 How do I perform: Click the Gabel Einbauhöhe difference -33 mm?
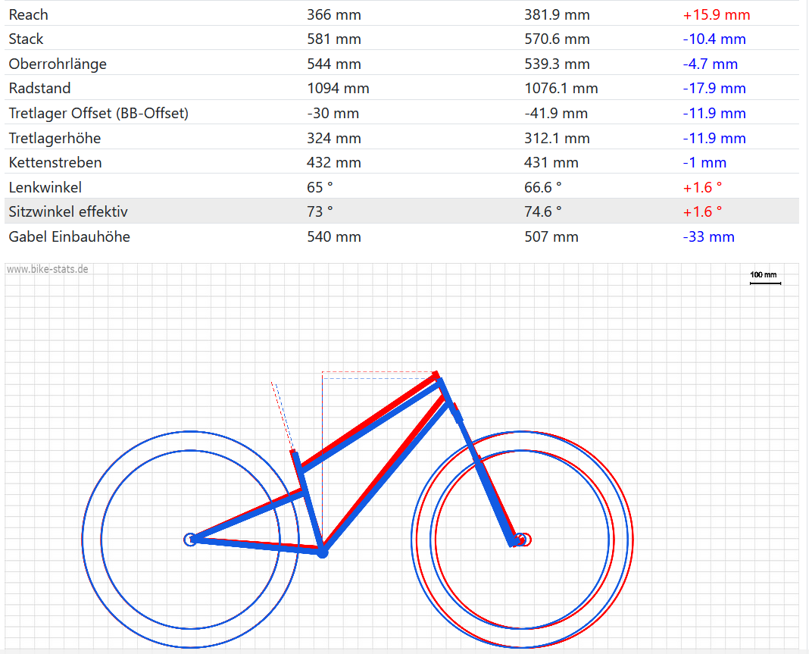(708, 236)
